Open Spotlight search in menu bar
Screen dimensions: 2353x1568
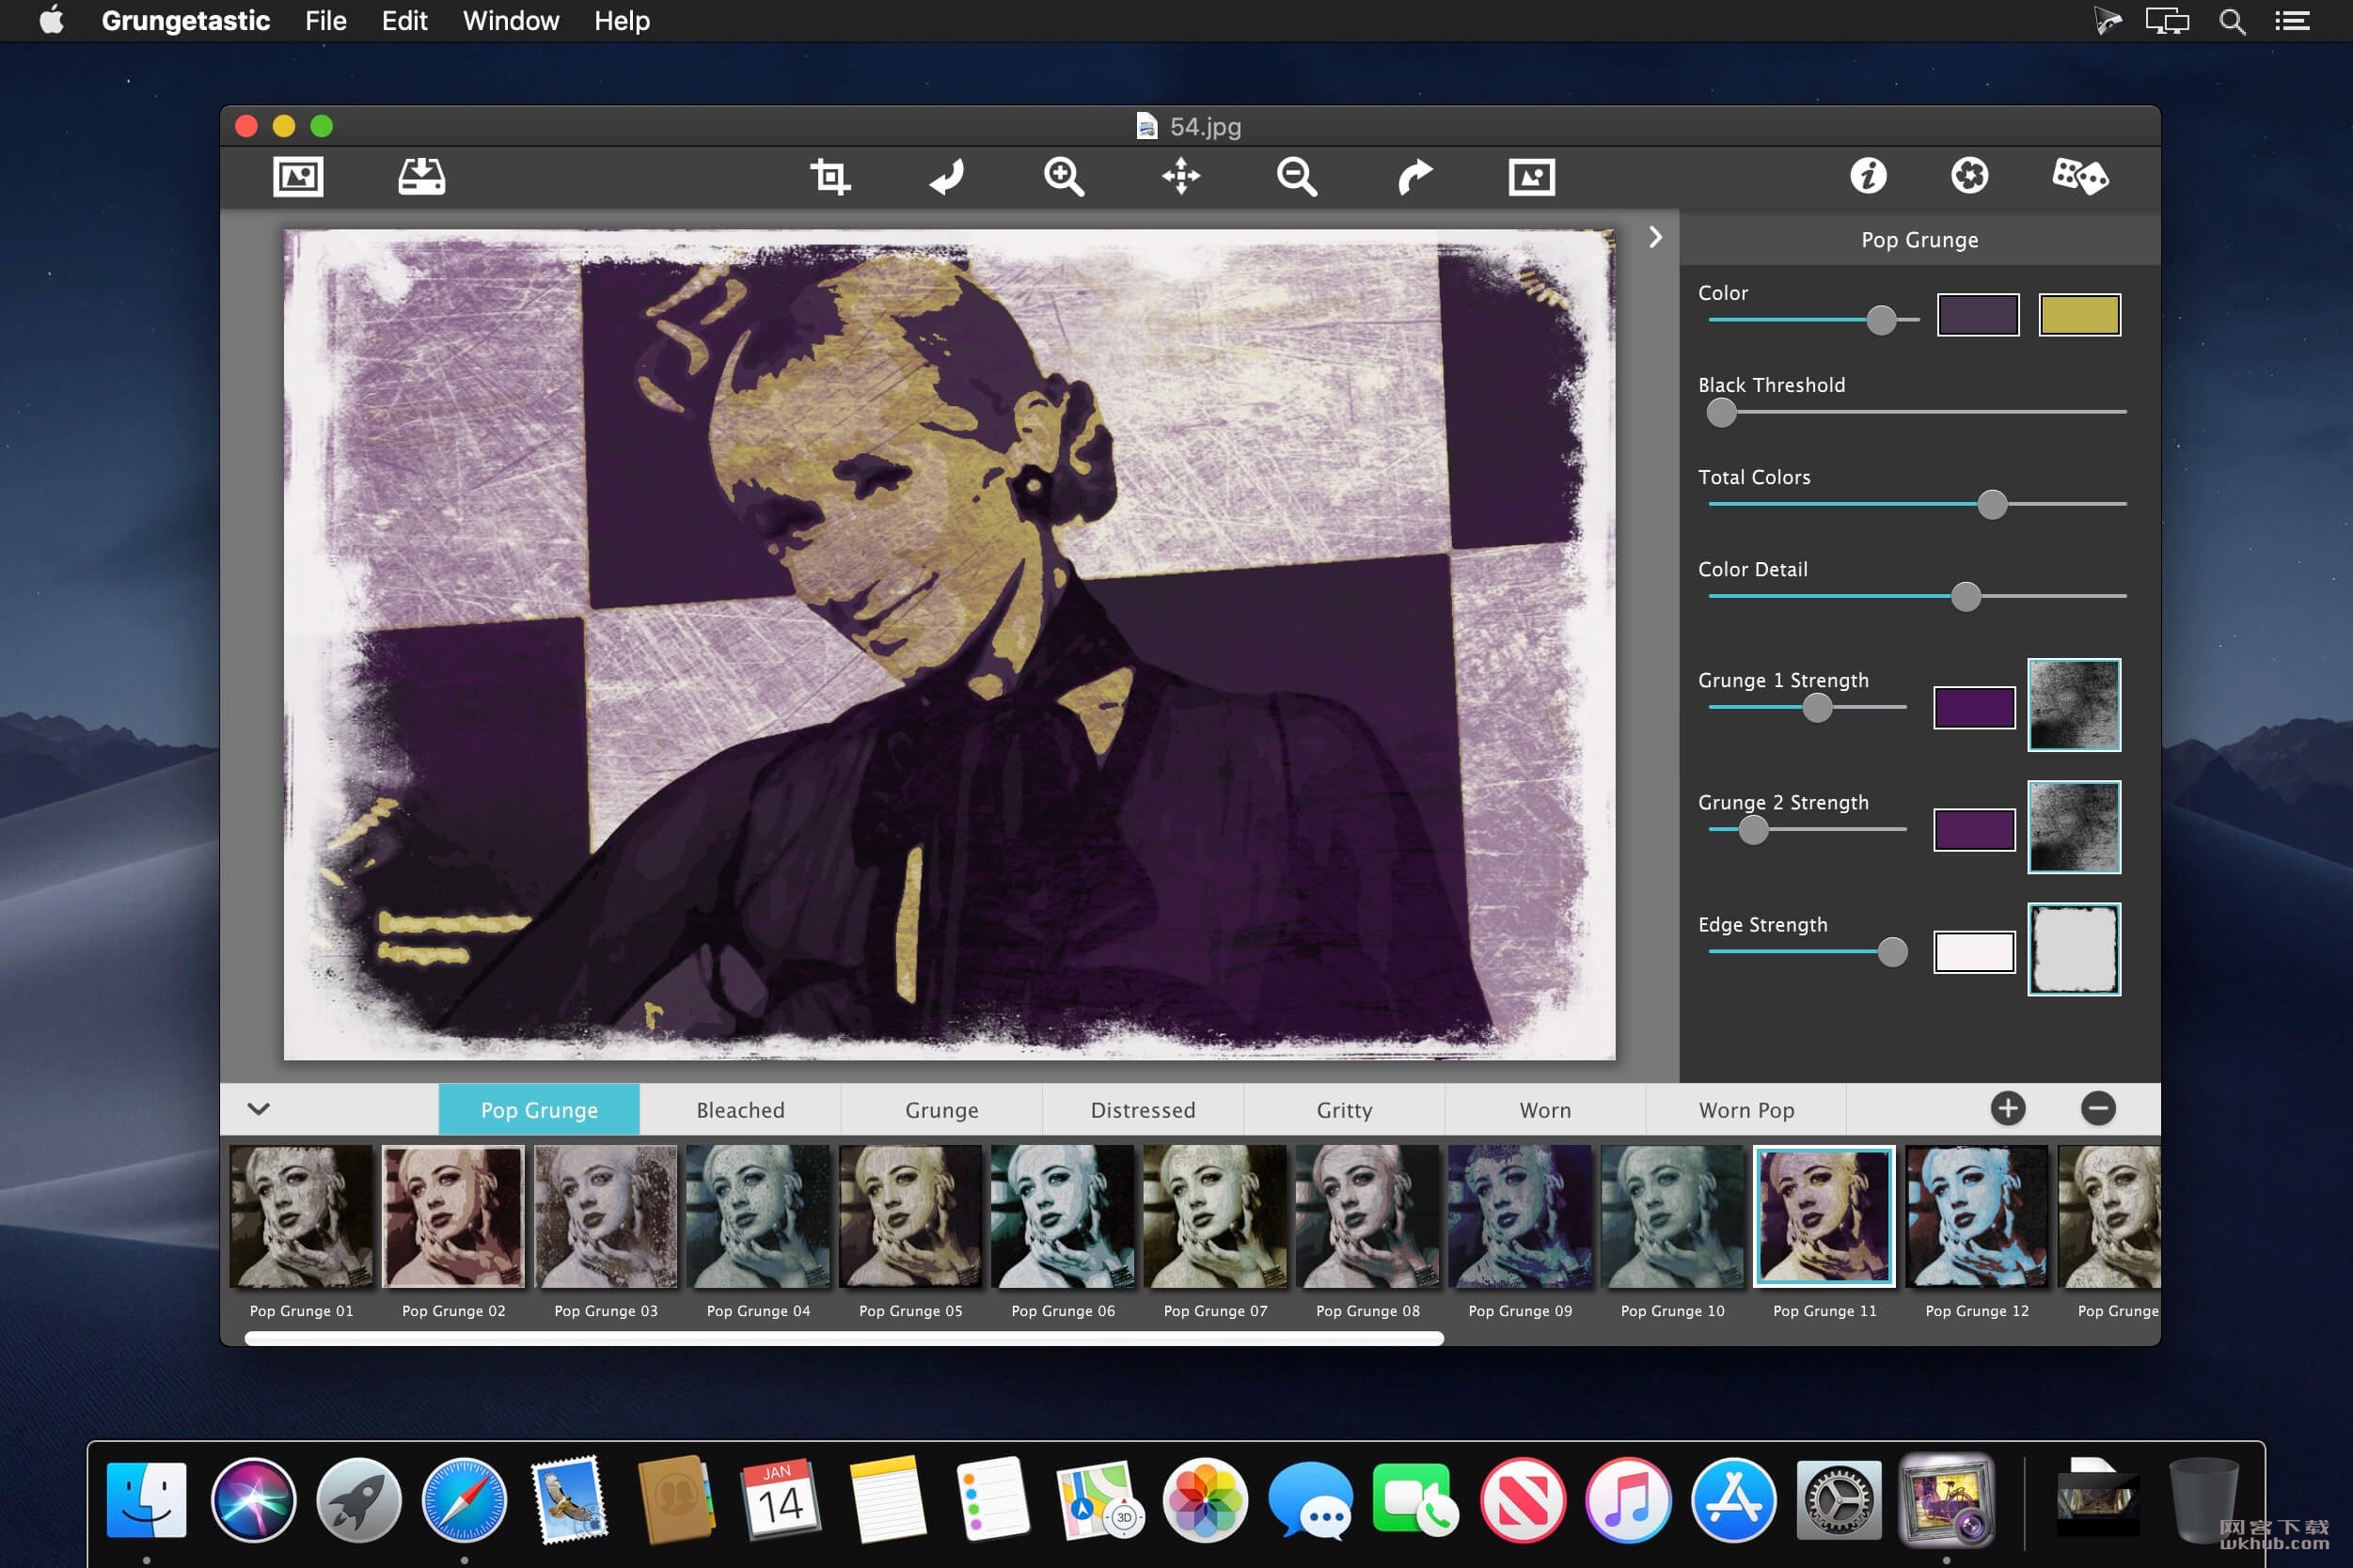[x=2231, y=21]
